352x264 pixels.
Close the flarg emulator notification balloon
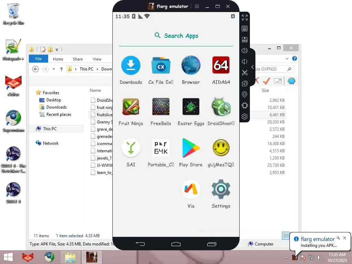[x=344, y=238]
